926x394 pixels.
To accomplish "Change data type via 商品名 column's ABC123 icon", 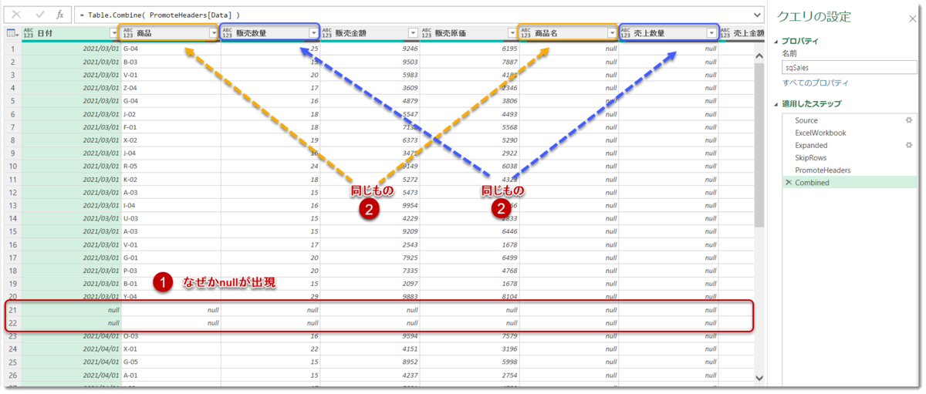I will click(x=526, y=33).
